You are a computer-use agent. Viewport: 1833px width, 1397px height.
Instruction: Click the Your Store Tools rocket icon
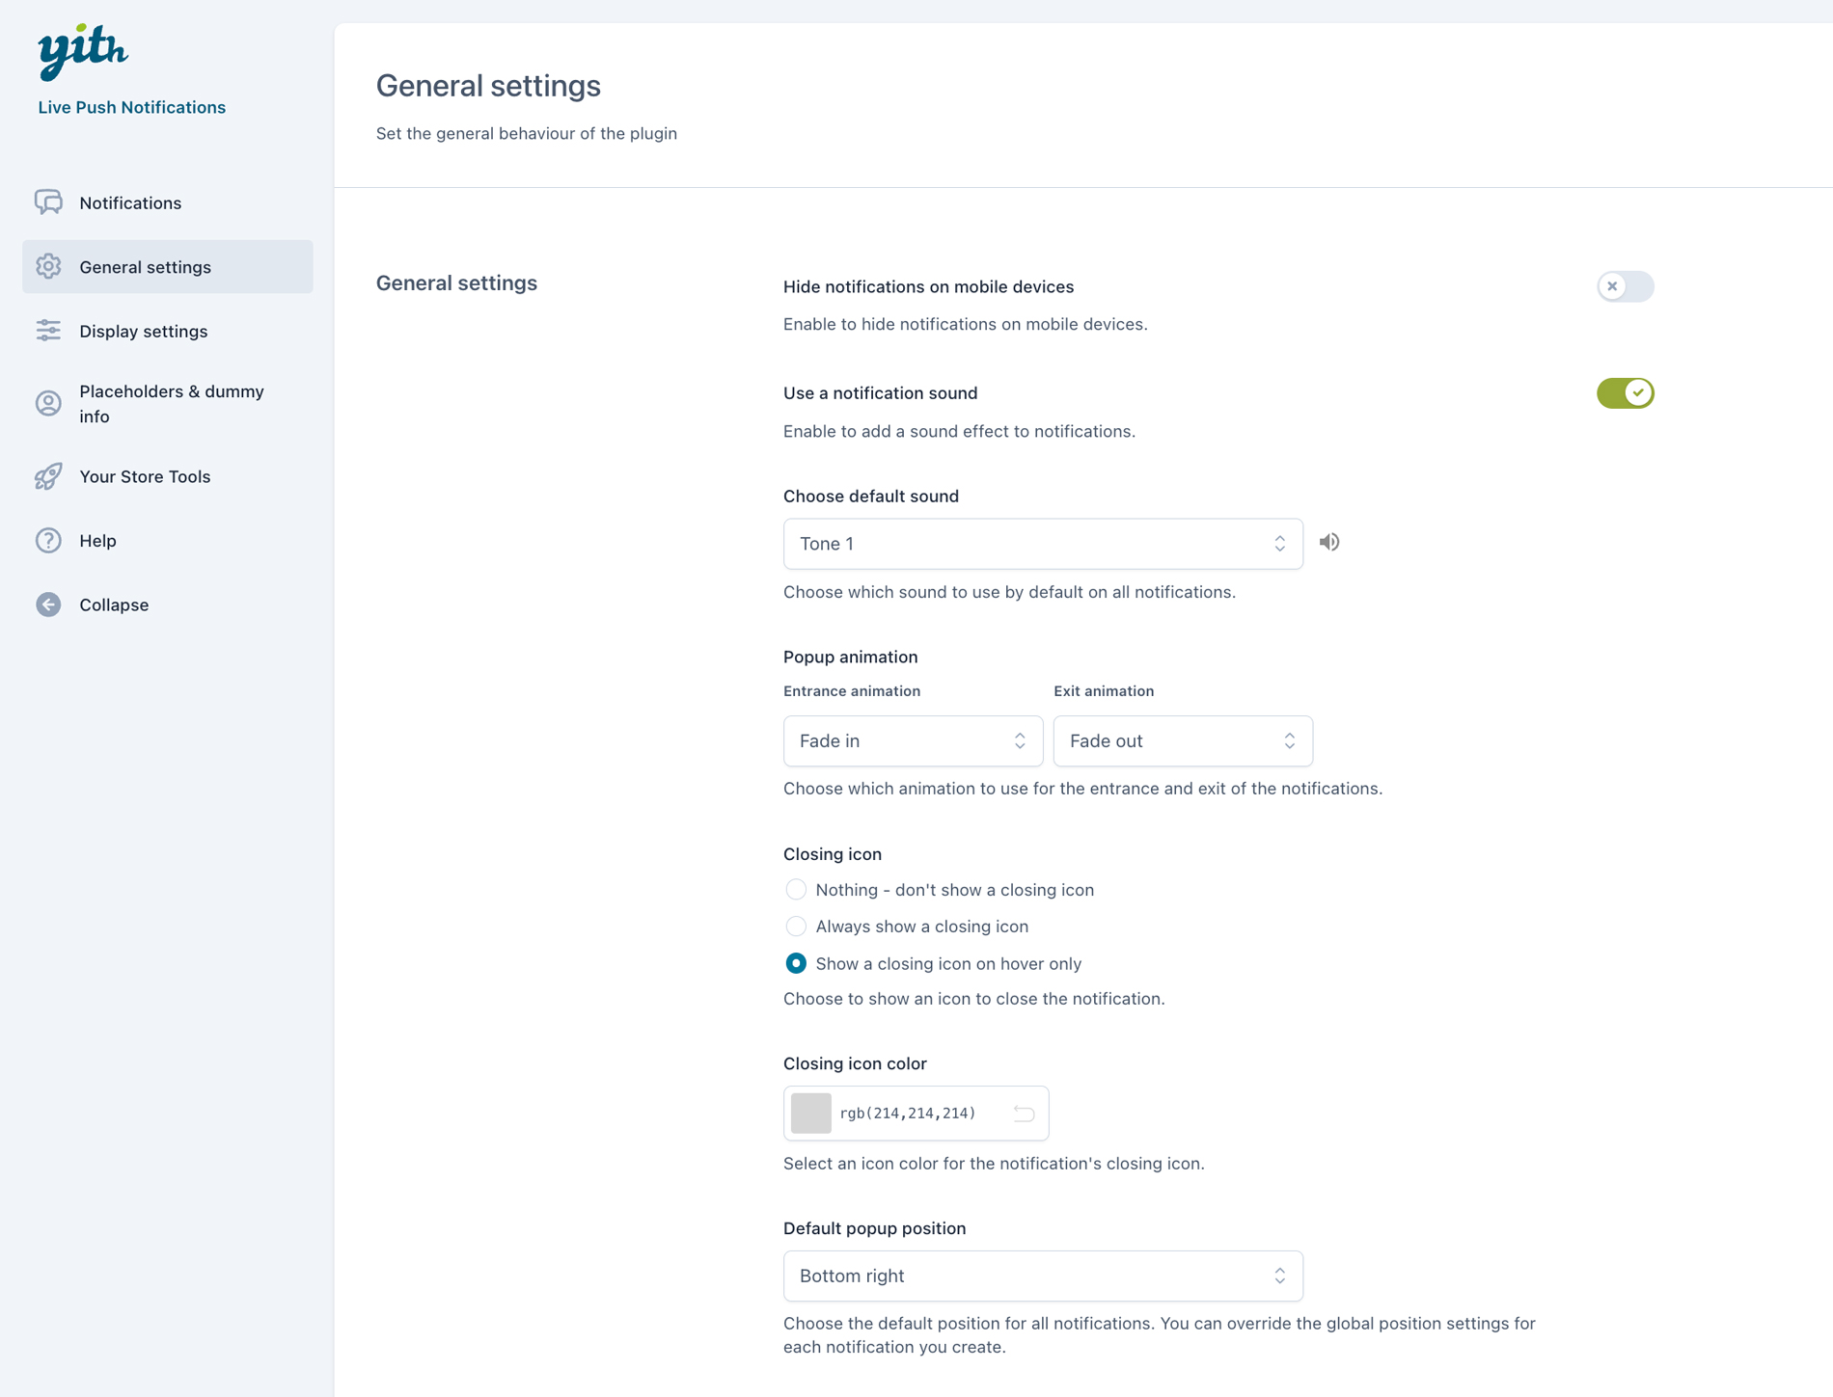pos(48,476)
